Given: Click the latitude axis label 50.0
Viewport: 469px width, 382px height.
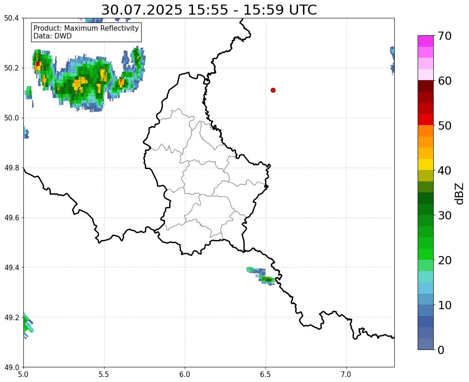Looking at the screenshot, I should click(11, 118).
